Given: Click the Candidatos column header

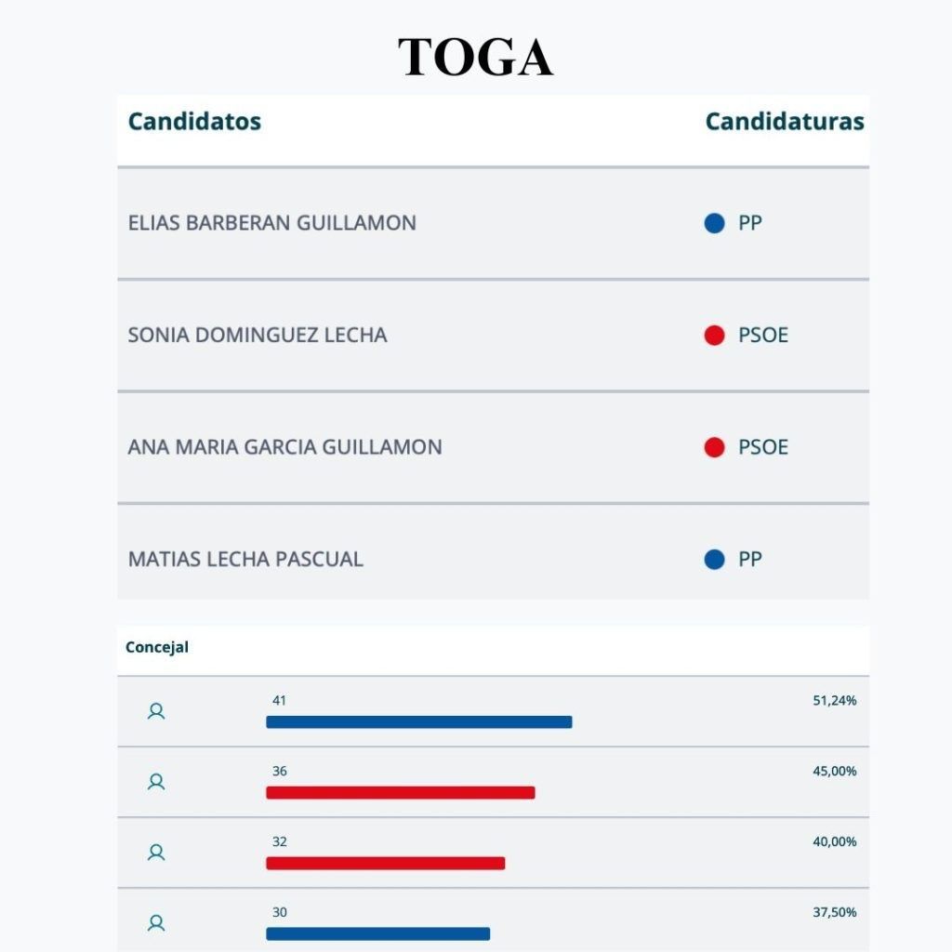Looking at the screenshot, I should coord(194,122).
